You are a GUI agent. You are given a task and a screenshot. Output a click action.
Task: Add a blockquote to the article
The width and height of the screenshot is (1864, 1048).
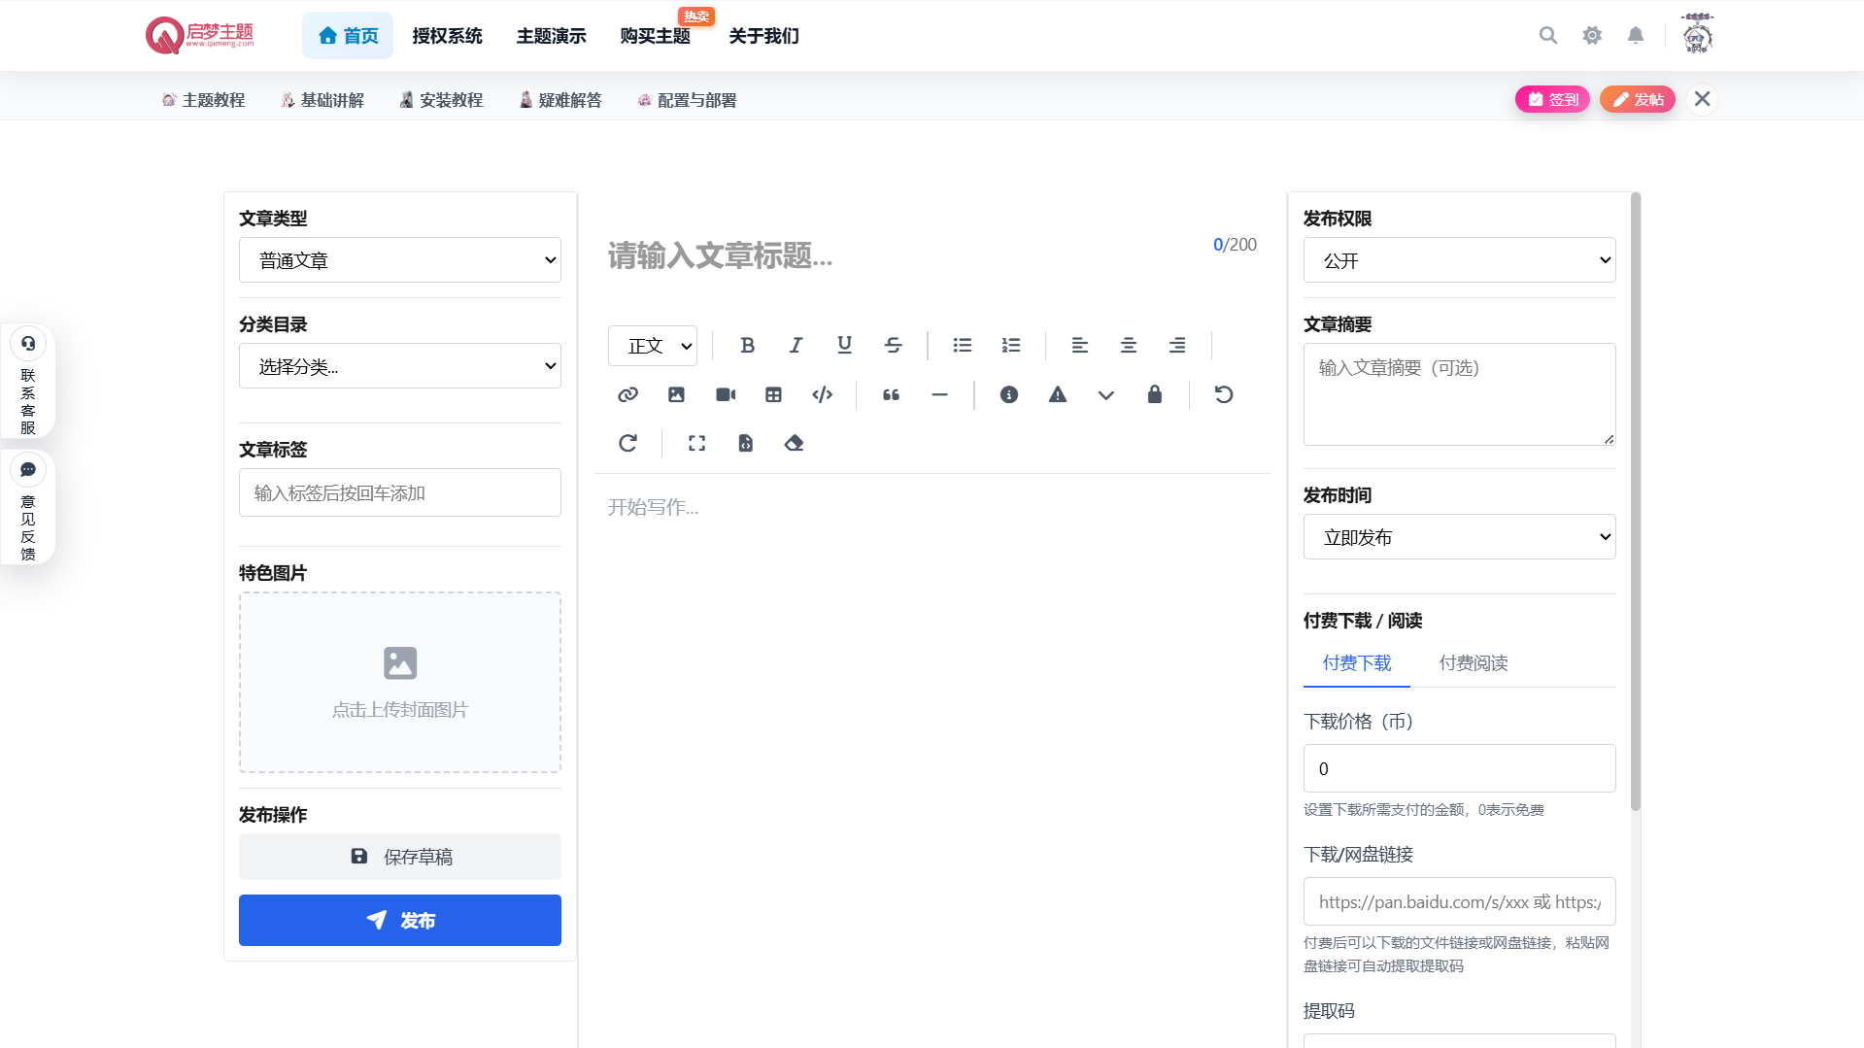pyautogui.click(x=891, y=394)
